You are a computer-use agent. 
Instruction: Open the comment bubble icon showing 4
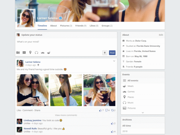coord(107,110)
